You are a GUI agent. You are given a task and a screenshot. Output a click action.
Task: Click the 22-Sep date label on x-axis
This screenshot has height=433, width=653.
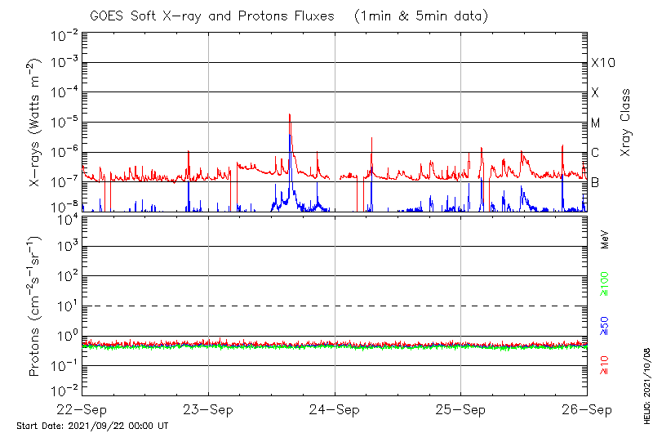coord(83,409)
